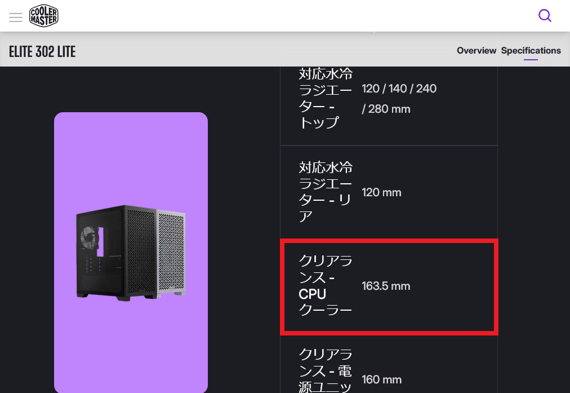The width and height of the screenshot is (570, 393).
Task: Click the ELITE 302 LITE product title
Action: (x=42, y=52)
